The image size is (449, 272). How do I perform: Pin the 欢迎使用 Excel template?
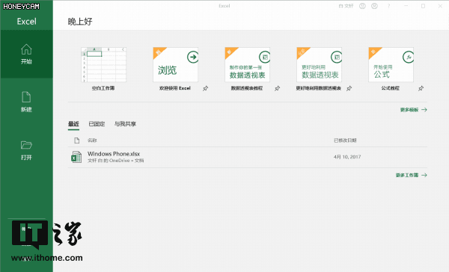click(205, 88)
